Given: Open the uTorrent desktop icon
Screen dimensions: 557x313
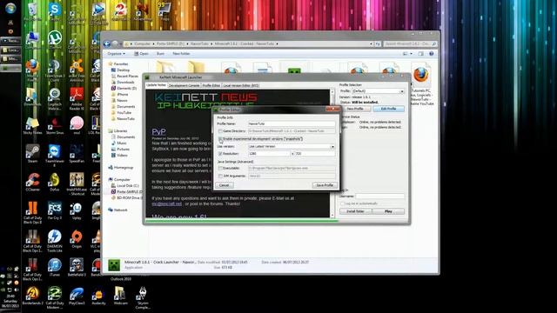Looking at the screenshot, I should (55, 39).
